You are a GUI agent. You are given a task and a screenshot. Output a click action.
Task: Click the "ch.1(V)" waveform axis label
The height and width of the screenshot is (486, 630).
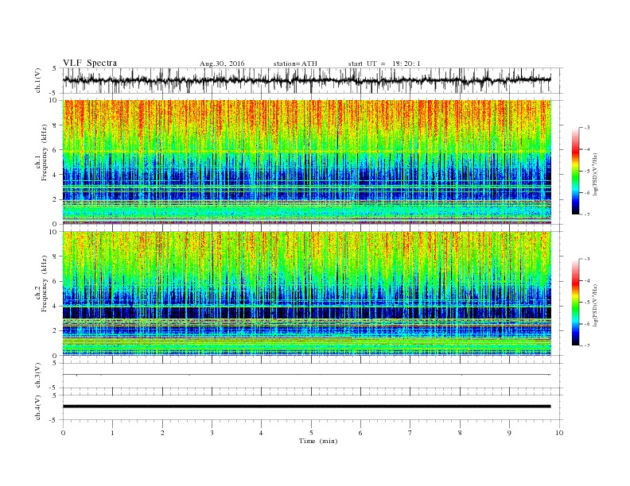click(38, 80)
